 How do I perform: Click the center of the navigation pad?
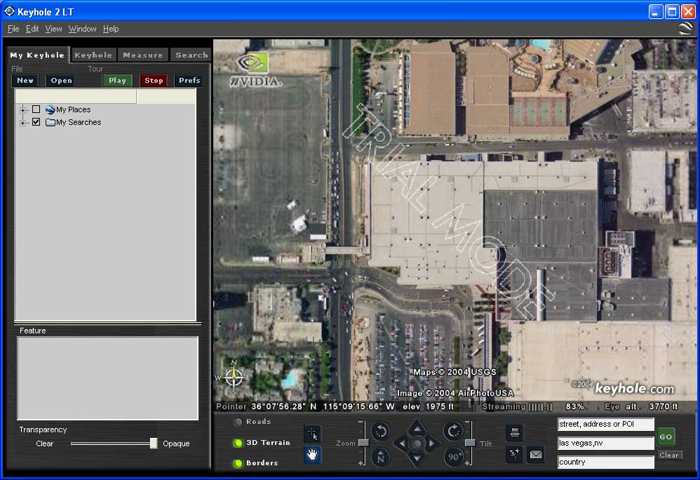[x=417, y=444]
